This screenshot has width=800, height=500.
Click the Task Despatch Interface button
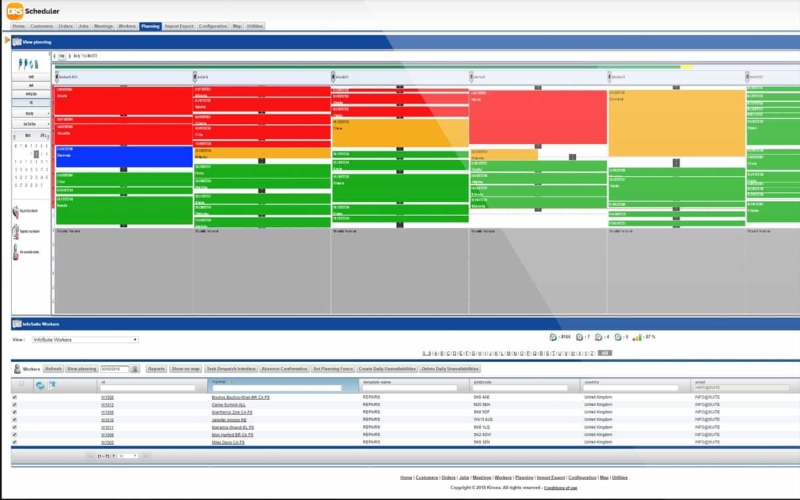(231, 369)
